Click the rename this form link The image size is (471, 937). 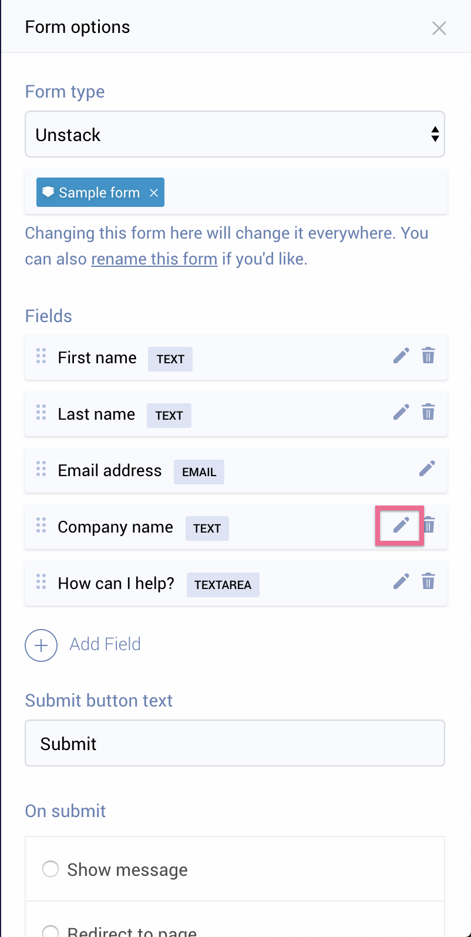point(154,259)
